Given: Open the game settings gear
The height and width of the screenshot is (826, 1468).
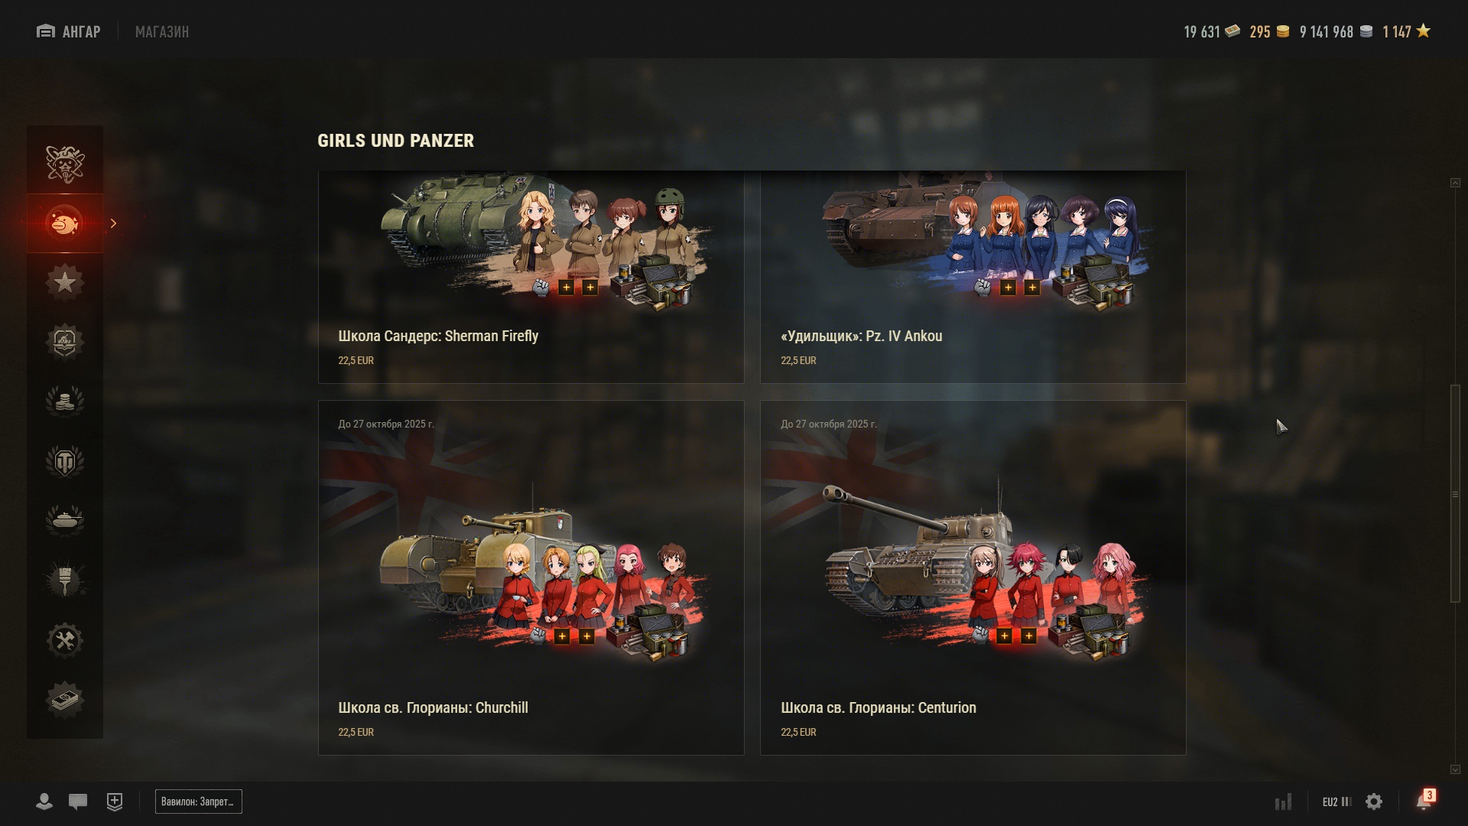Looking at the screenshot, I should [1374, 802].
